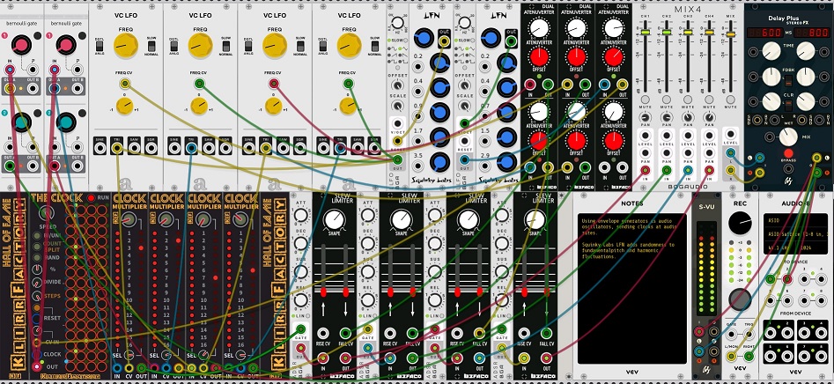
Task: Click the lower red OFFSET knob on second Dual Atenuverter
Action: click(576, 140)
